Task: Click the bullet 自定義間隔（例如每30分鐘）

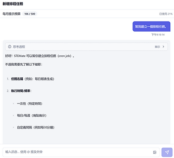Action: point(36,128)
